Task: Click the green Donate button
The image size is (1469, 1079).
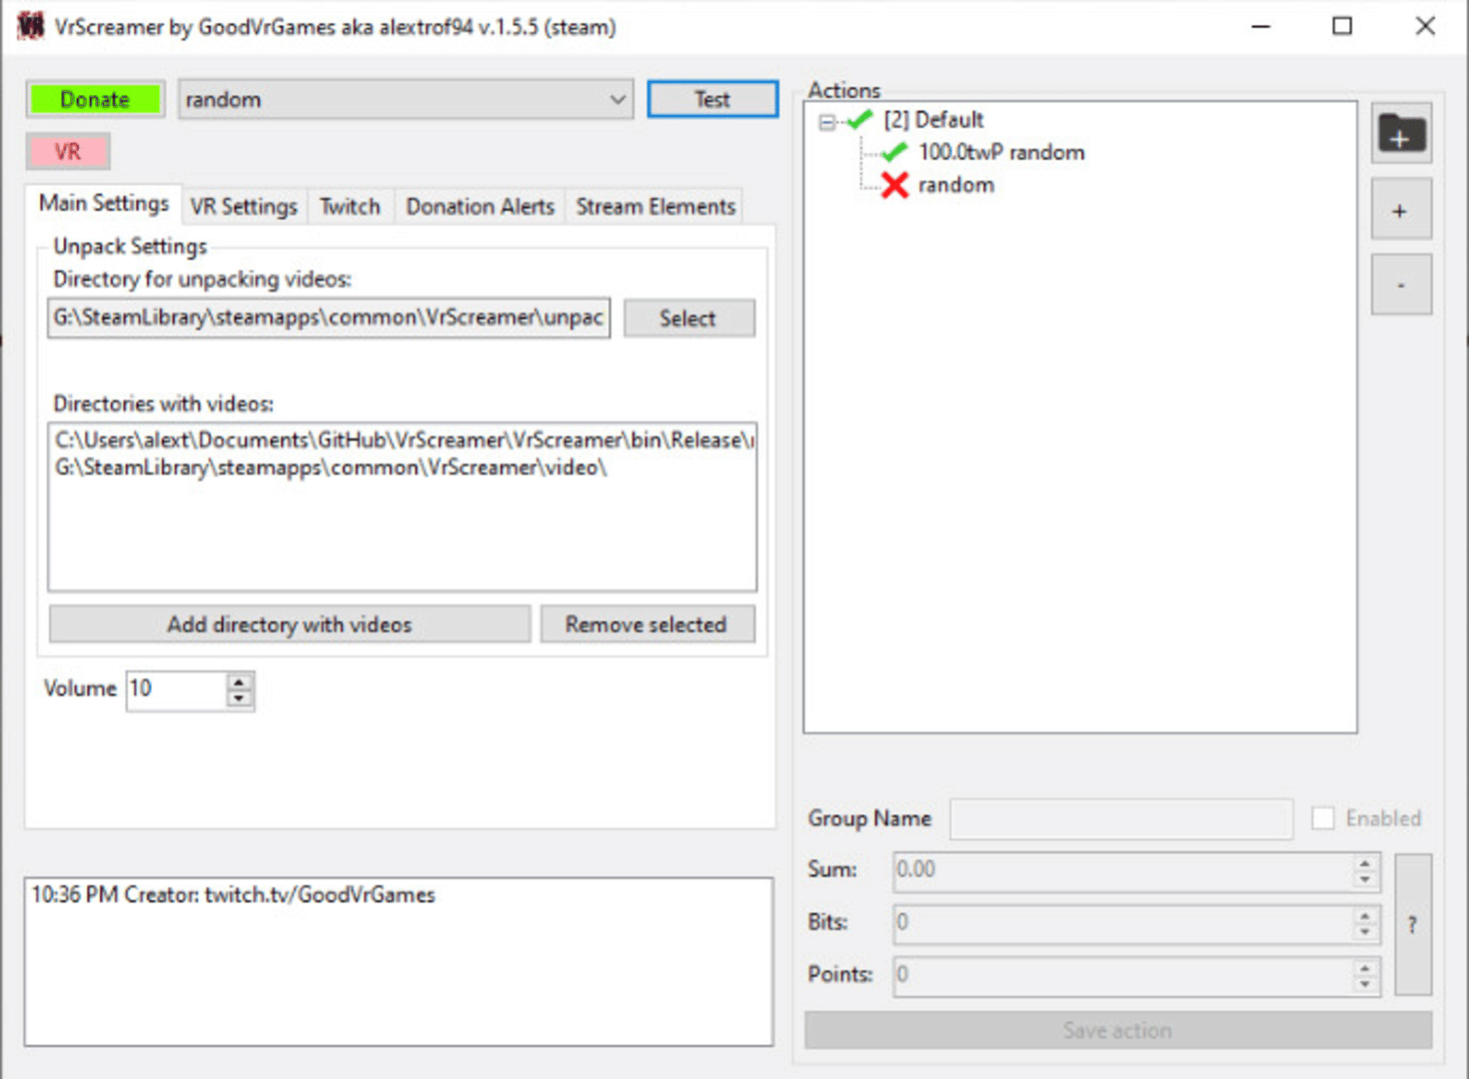Action: (x=95, y=100)
